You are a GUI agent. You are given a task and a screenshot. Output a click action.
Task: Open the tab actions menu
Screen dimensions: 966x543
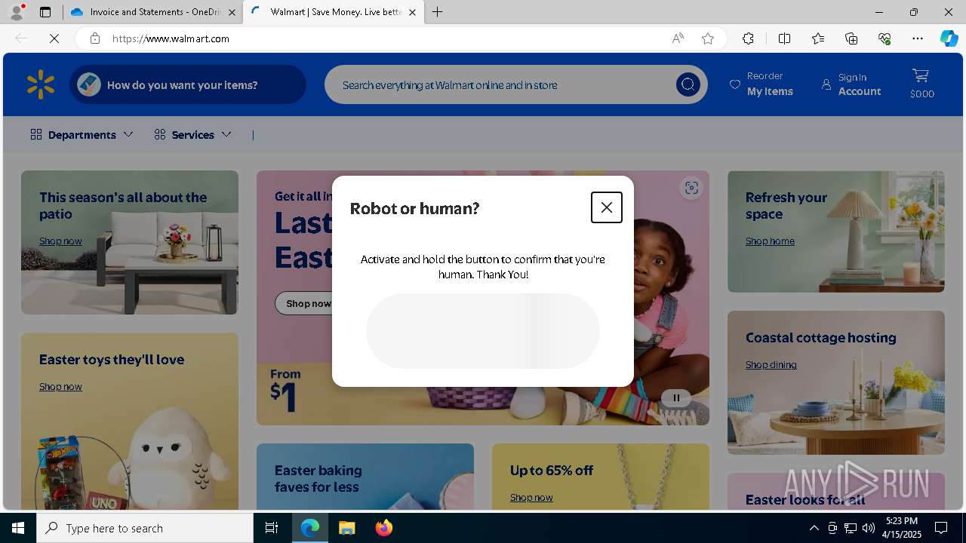click(x=45, y=12)
